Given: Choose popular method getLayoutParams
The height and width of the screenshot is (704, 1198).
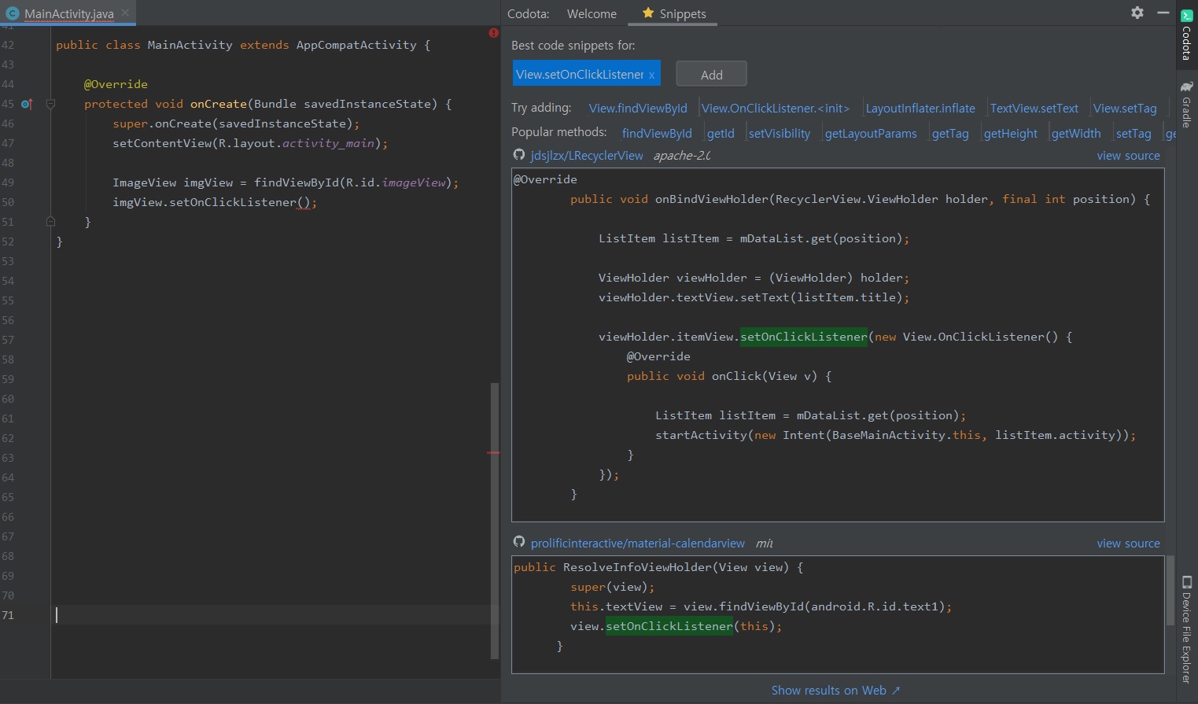Looking at the screenshot, I should click(871, 134).
